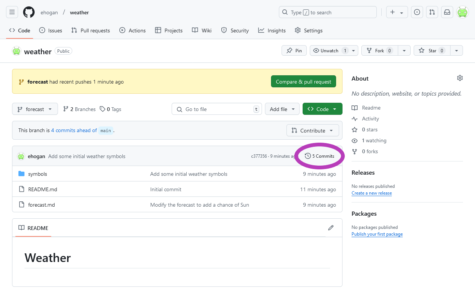Focus the 'Type / to search' box

tap(327, 12)
